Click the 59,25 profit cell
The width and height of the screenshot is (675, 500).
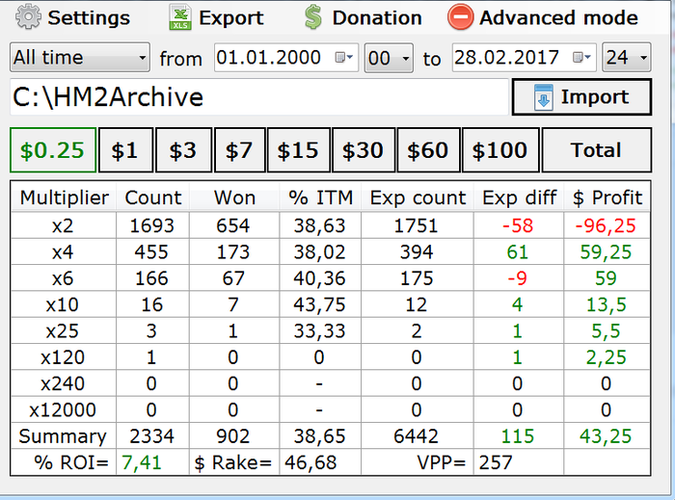point(606,252)
